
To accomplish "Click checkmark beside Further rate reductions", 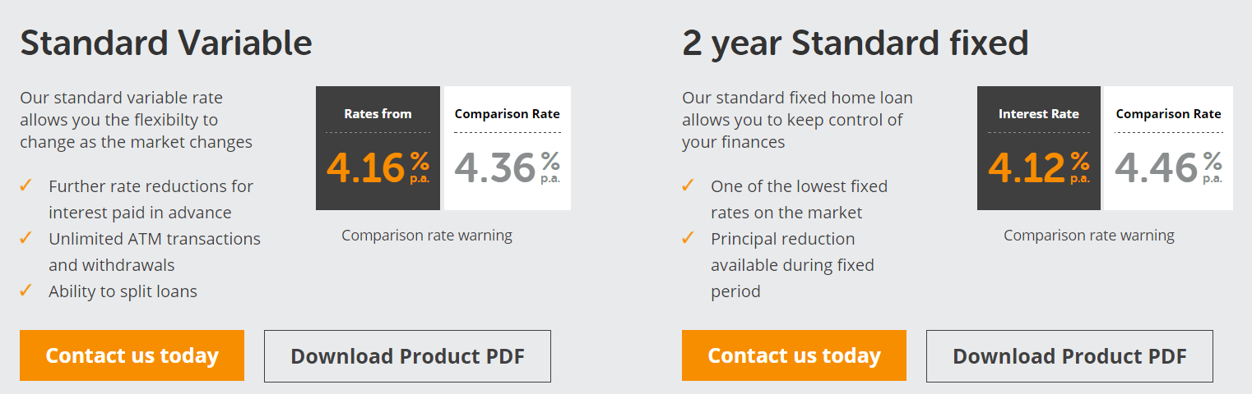I will 26,186.
